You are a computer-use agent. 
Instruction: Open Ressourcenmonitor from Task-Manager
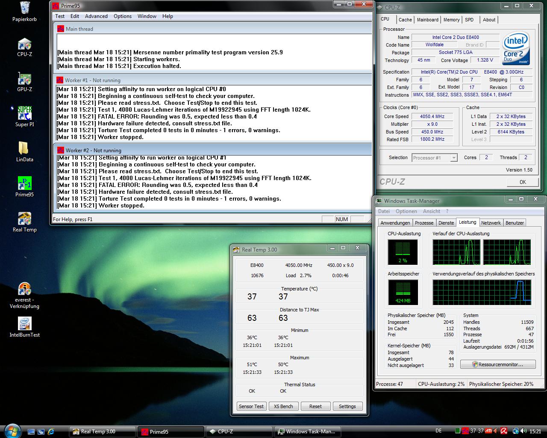[498, 364]
